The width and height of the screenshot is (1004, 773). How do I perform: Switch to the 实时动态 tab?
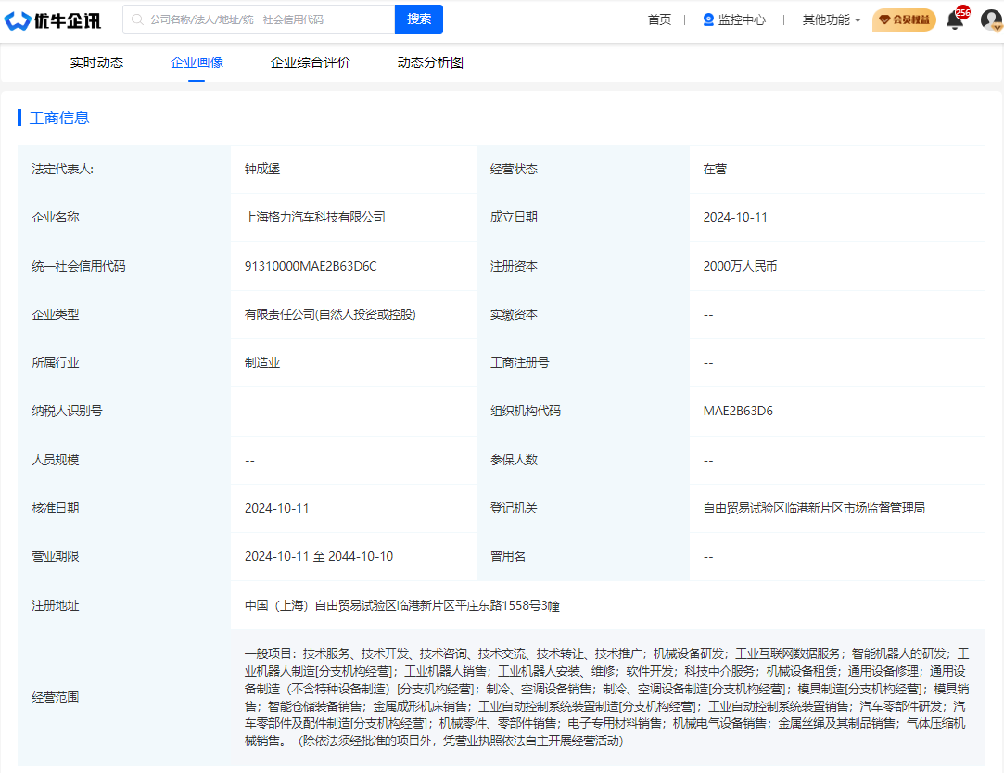[x=96, y=61]
